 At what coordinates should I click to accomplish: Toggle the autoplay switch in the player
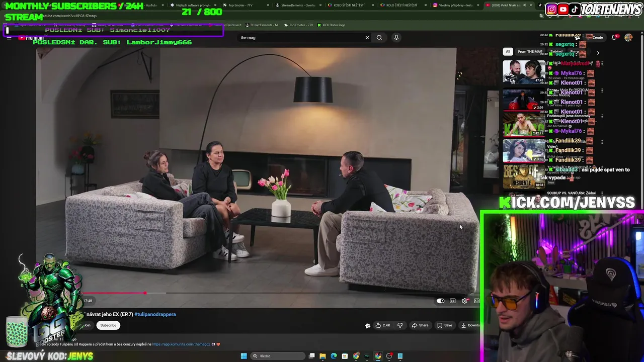441,301
